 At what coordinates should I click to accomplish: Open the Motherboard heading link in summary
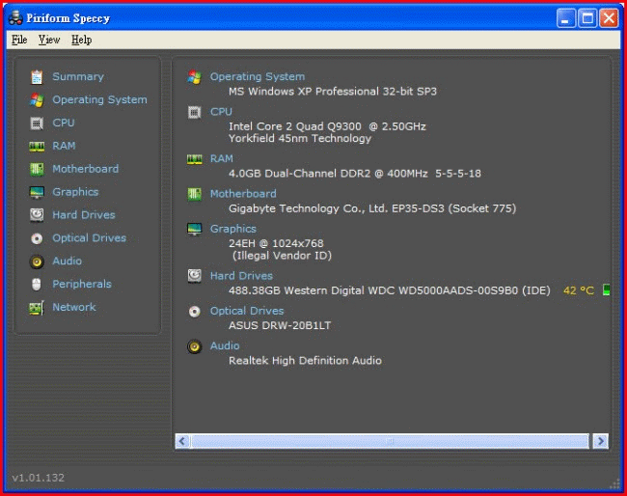[243, 193]
